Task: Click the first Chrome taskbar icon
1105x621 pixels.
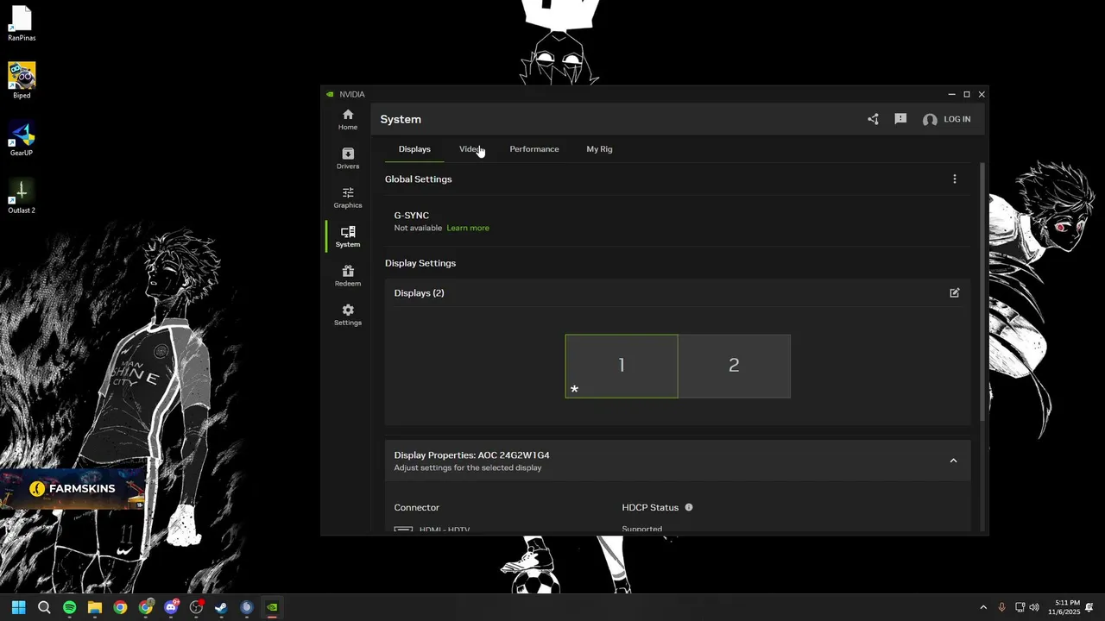Action: click(x=120, y=607)
